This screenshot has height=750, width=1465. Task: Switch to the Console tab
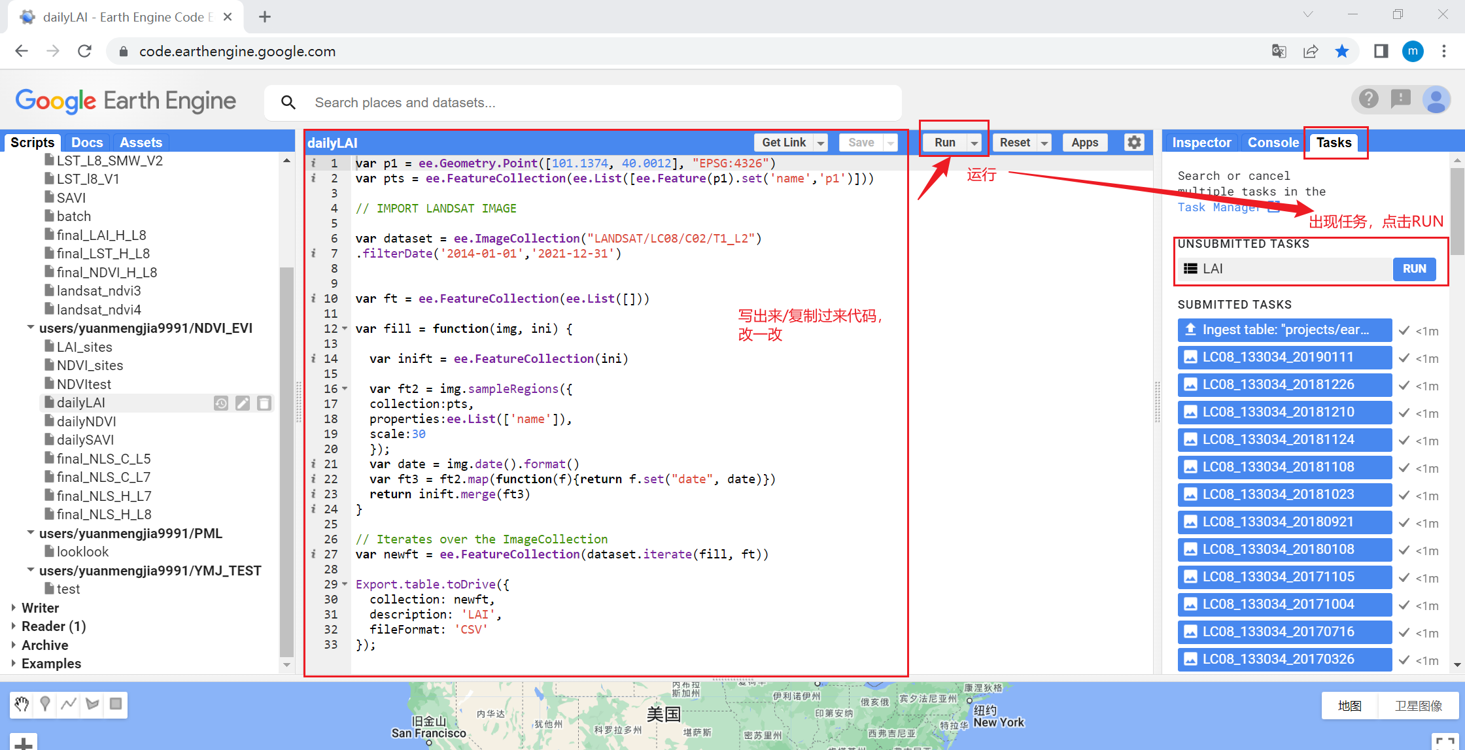point(1273,143)
